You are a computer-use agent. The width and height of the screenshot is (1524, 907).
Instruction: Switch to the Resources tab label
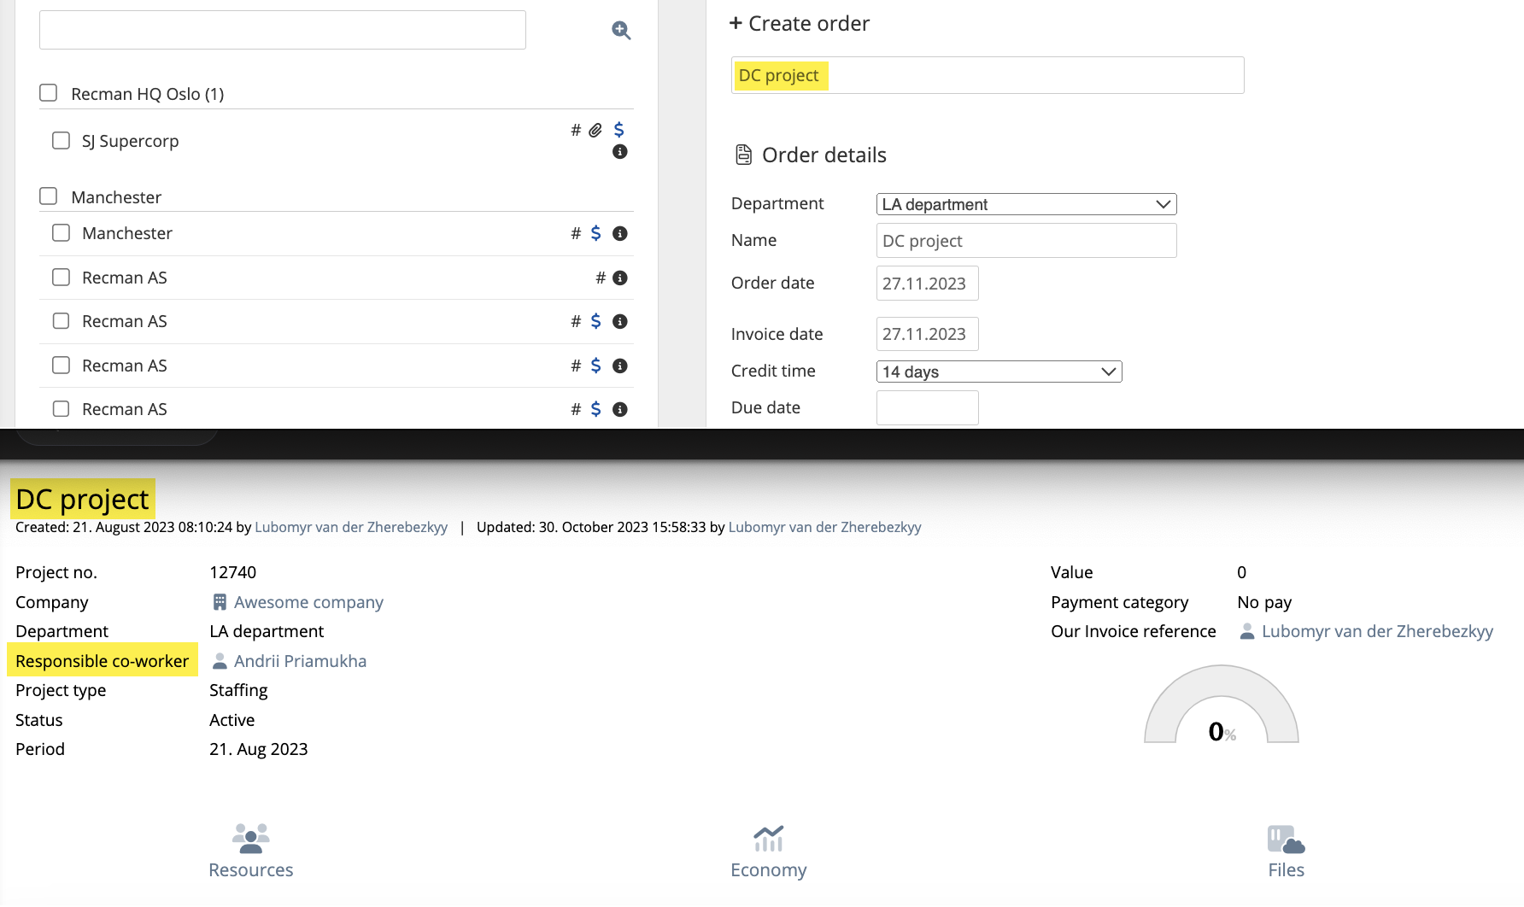(x=250, y=869)
